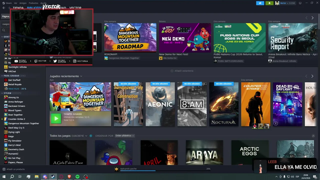Open Discord from the Windows taskbar
Viewport: 320px width, 180px height.
(x=45, y=177)
